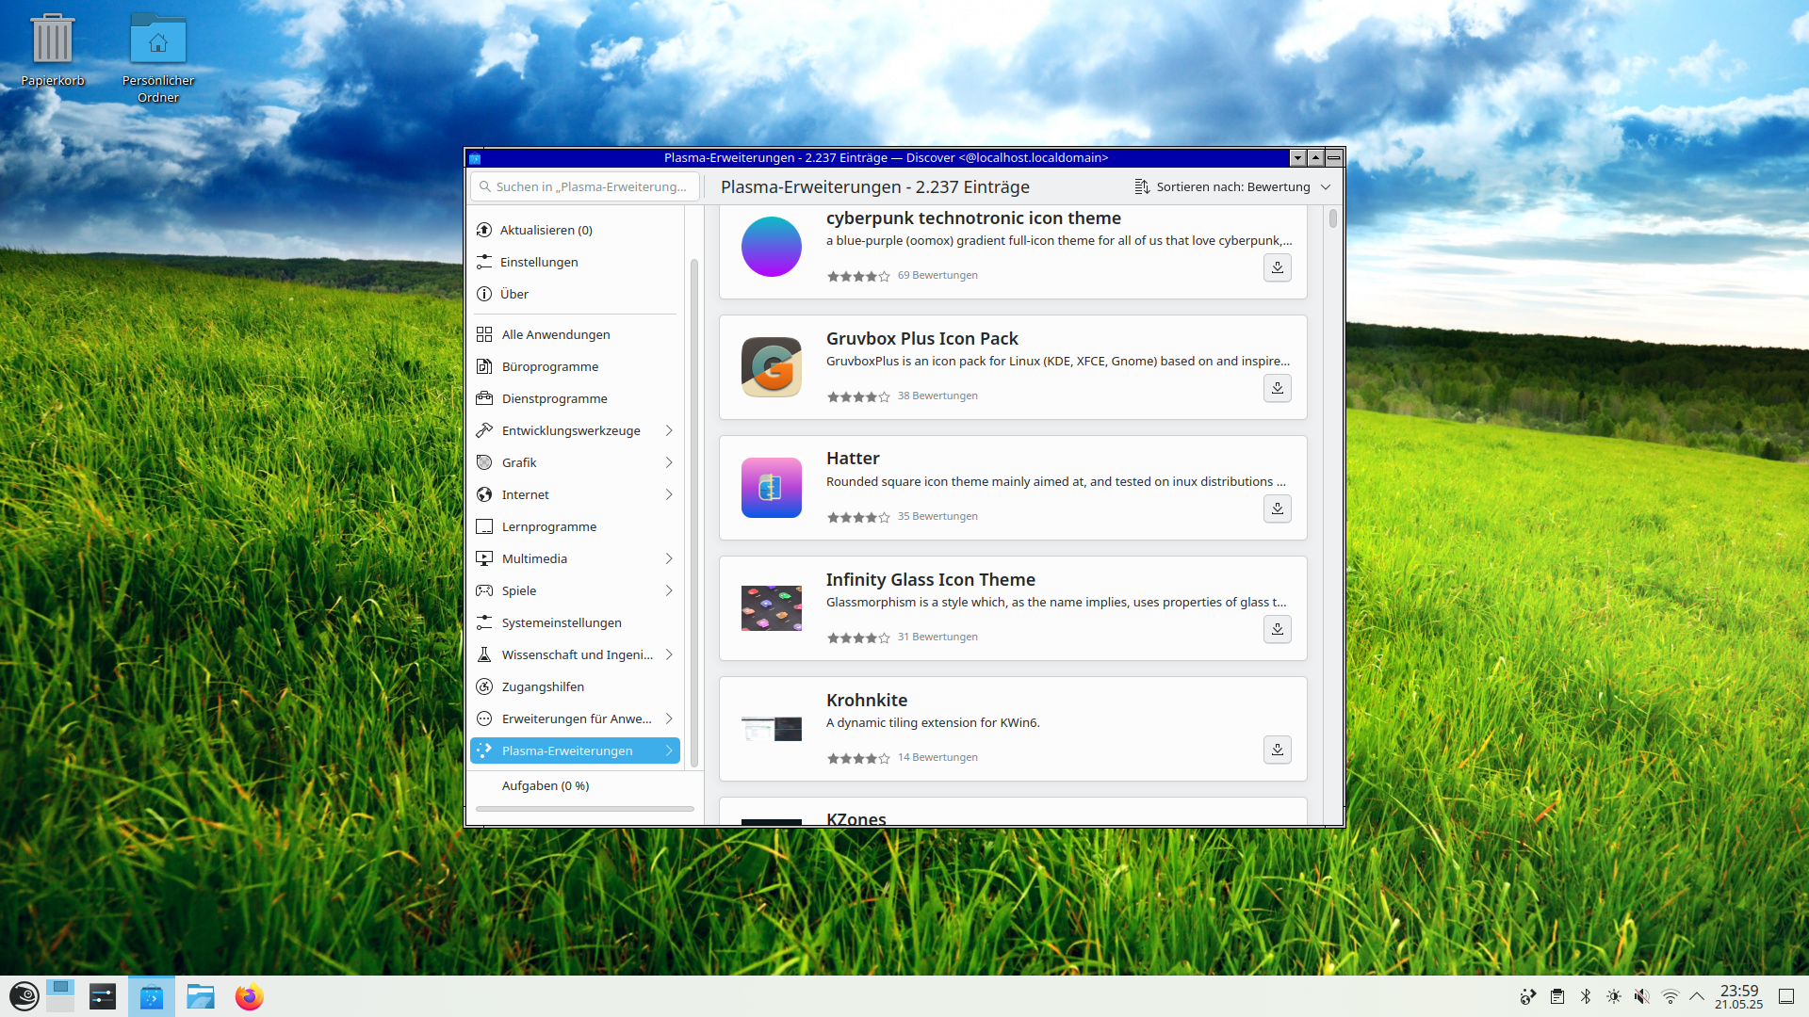1809x1017 pixels.
Task: Open the Infinity Glass Icon Theme title
Action: click(x=930, y=579)
